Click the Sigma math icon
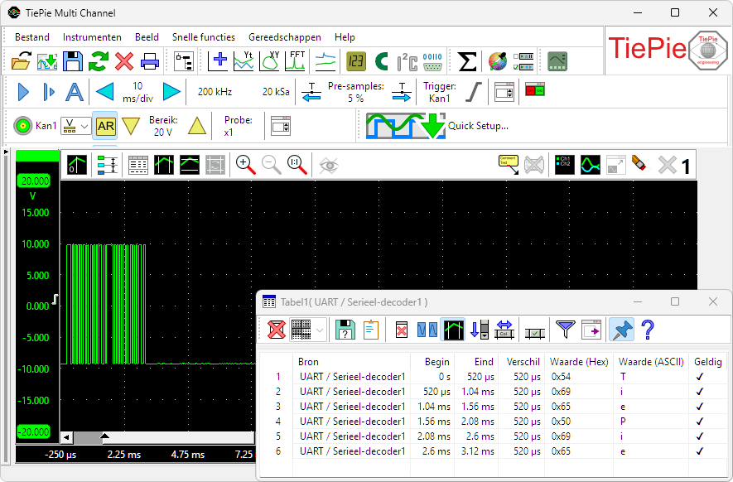Screen dimensions: 733x482 [x=467, y=61]
